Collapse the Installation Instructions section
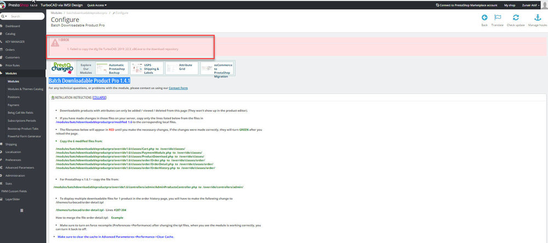This screenshot has width=548, height=243. pyautogui.click(x=100, y=98)
